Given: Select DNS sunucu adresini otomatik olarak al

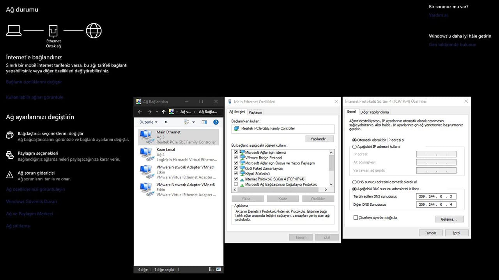Looking at the screenshot, I should 354,182.
